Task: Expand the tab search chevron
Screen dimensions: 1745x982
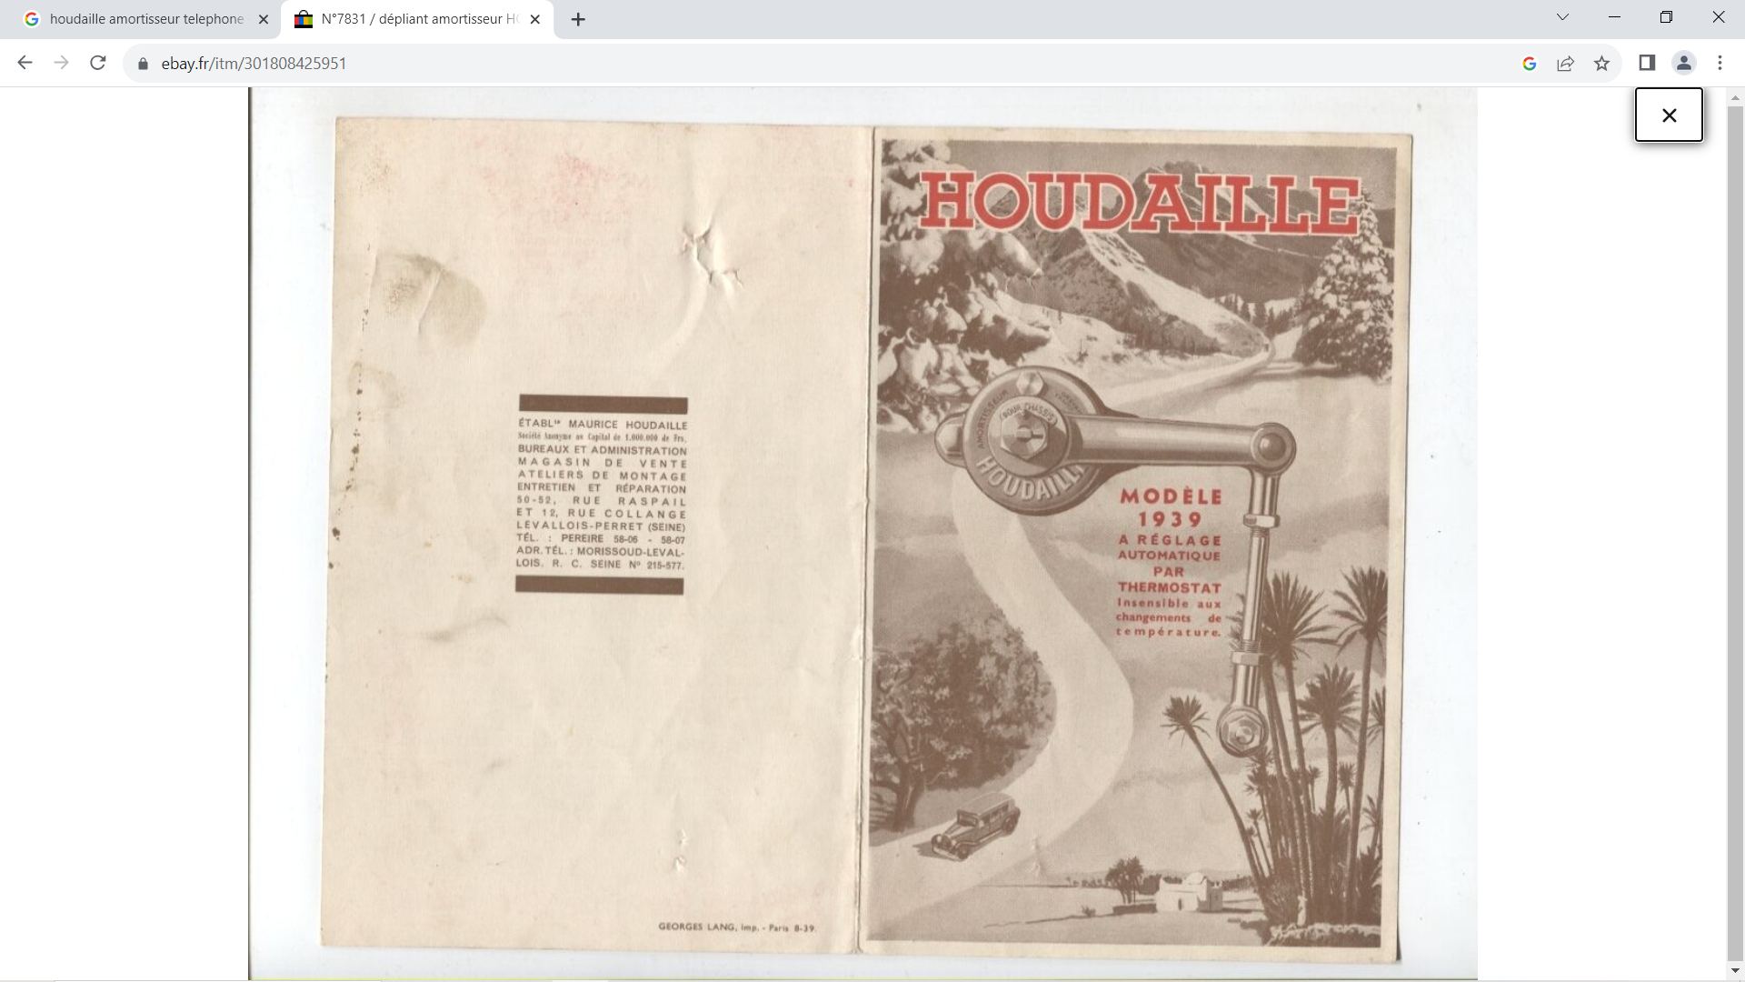Action: click(x=1562, y=17)
